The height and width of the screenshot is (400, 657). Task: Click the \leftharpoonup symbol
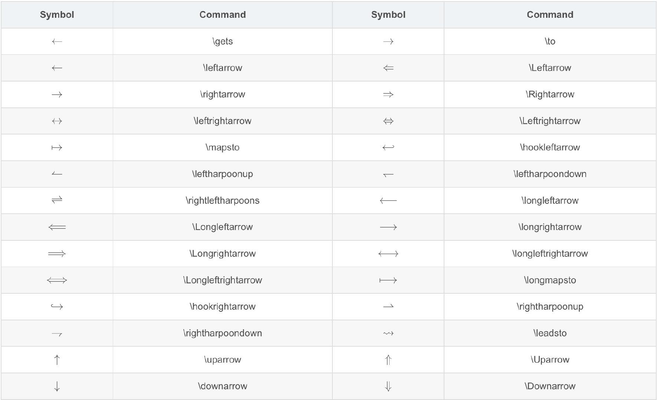57,174
